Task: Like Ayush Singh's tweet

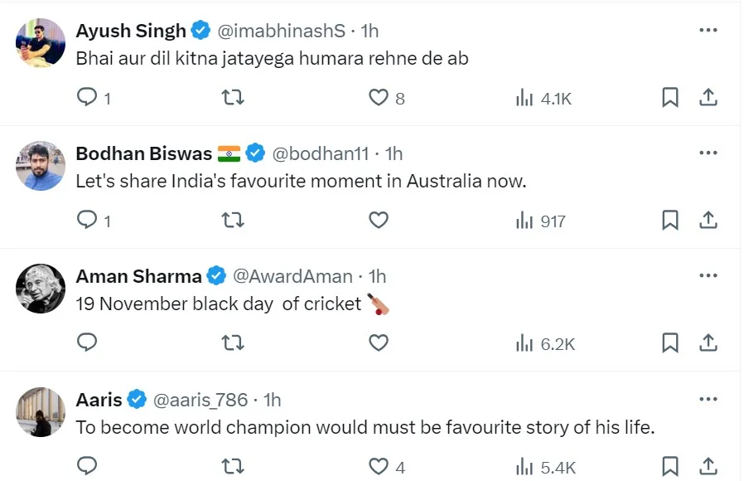Action: [x=379, y=98]
